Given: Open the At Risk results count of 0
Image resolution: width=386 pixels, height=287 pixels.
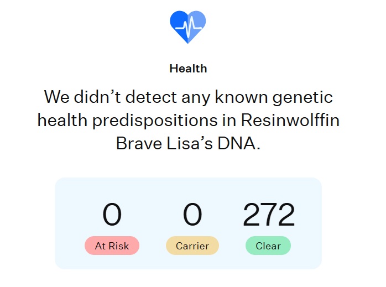Looking at the screenshot, I should pos(112,215).
